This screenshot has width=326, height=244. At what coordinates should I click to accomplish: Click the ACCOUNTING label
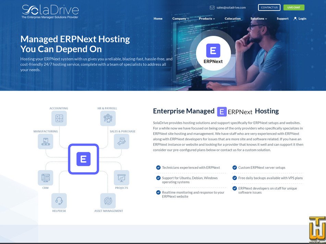tap(59, 108)
